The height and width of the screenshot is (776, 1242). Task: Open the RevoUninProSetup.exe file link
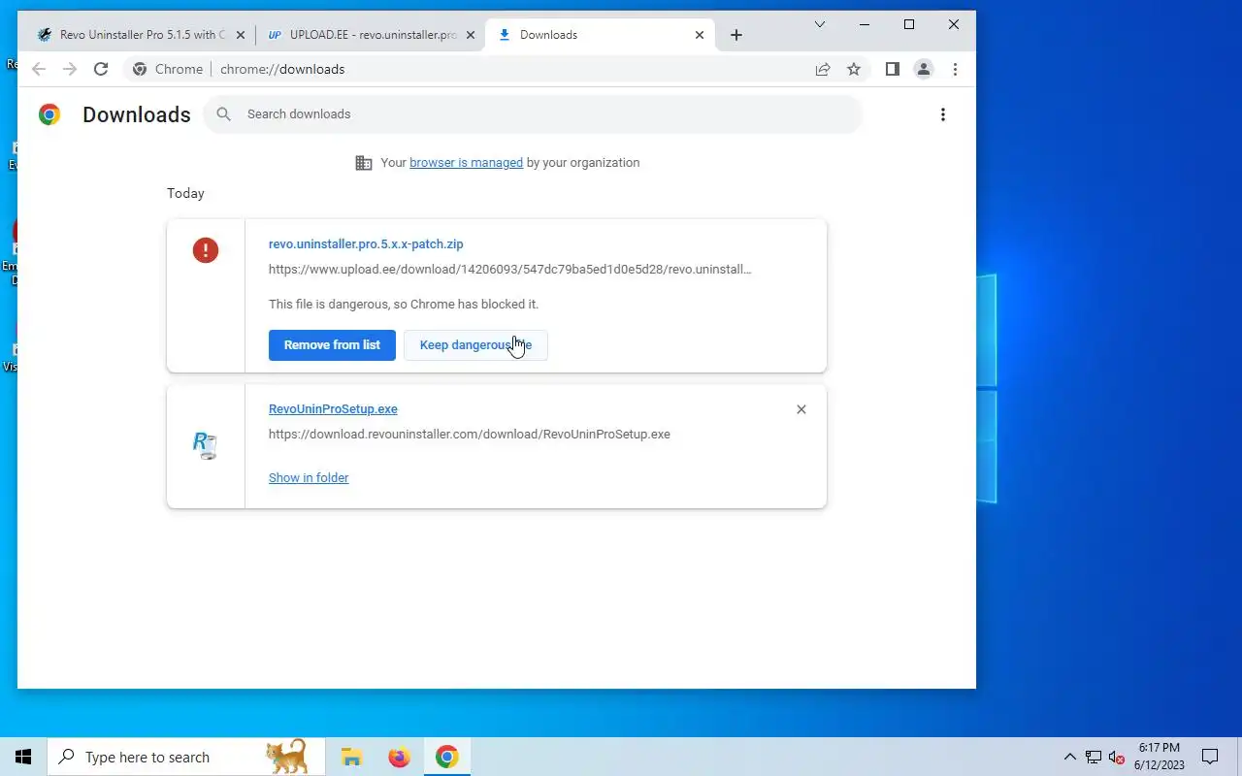pos(333,409)
